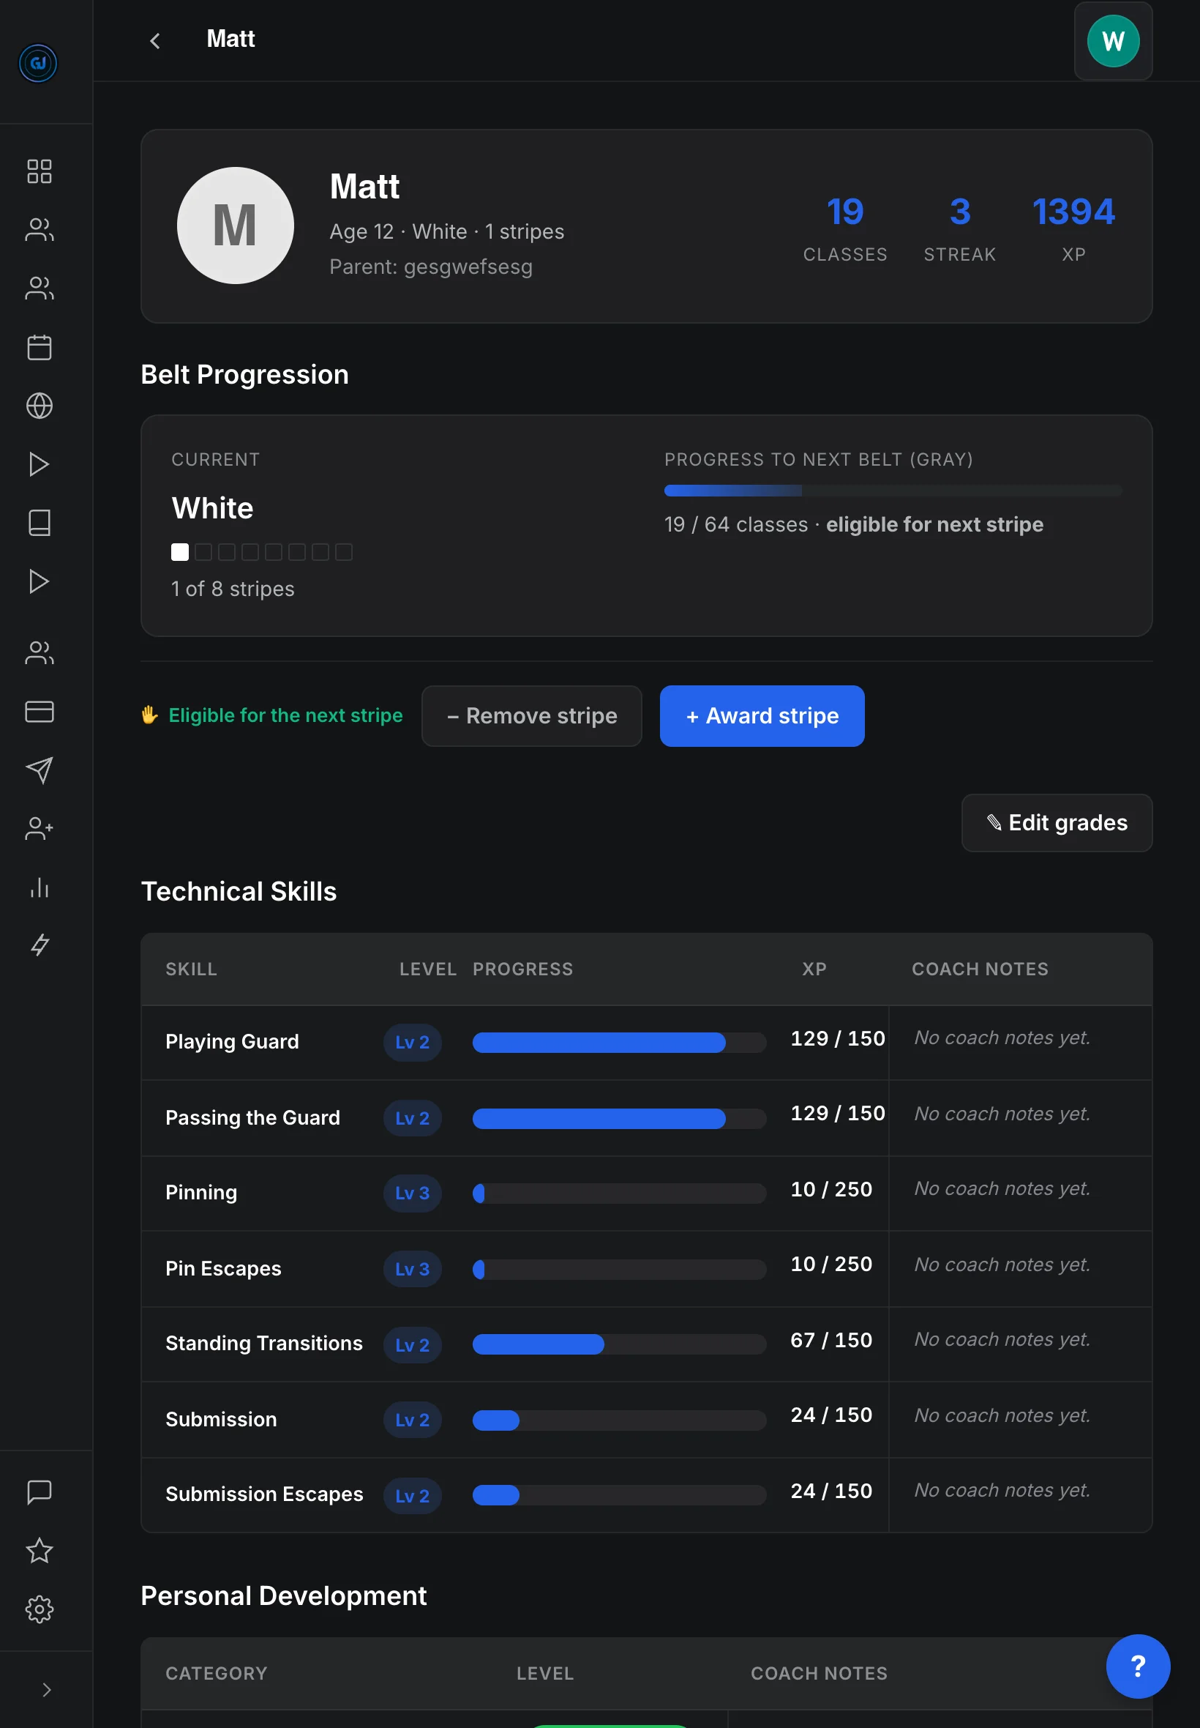1200x1728 pixels.
Task: Open the W user avatar menu
Action: pos(1113,40)
